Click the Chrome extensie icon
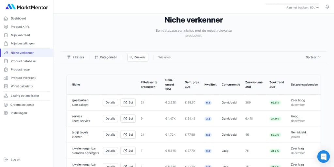Image resolution: width=334 pixels, height=167 pixels. coord(6,105)
